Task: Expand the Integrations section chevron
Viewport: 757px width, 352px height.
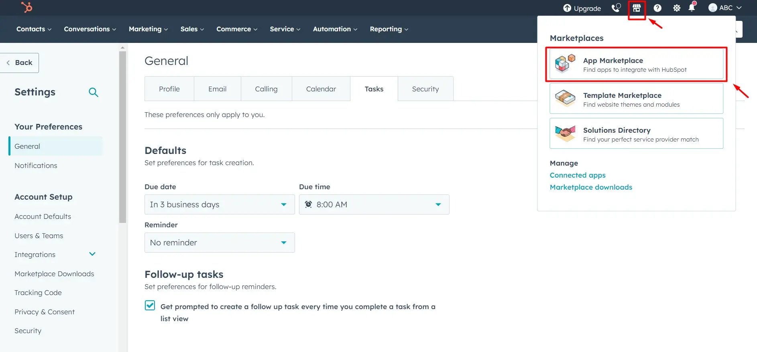Action: (x=92, y=254)
